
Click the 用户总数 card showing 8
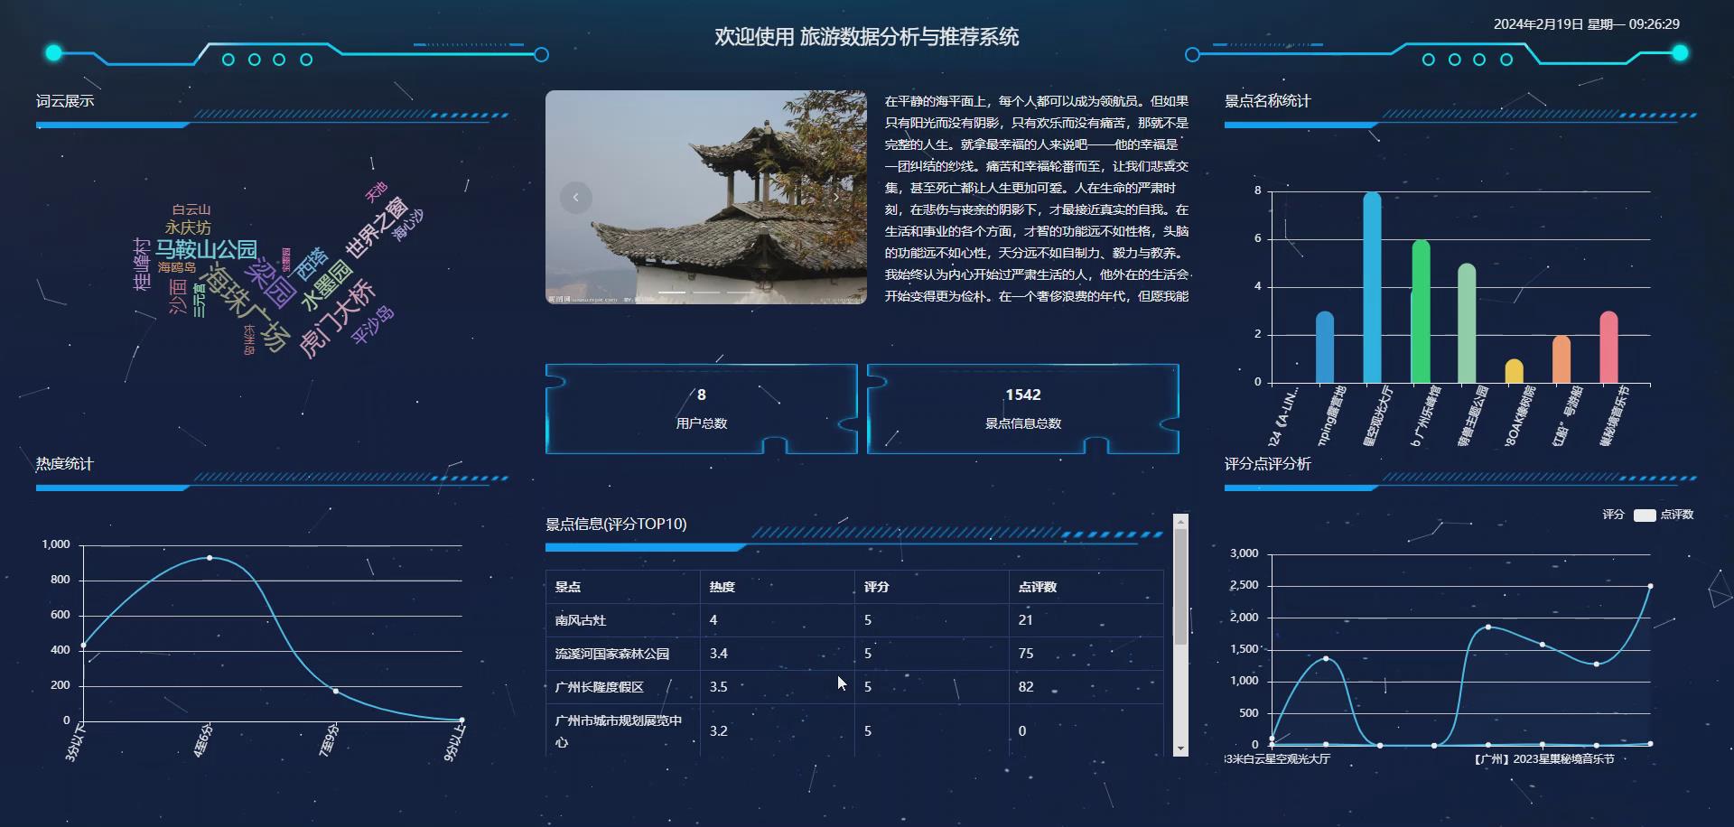[x=702, y=408]
